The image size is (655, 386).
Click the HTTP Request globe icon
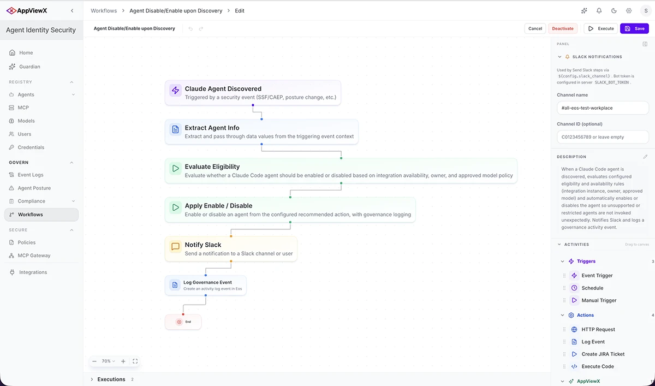574,330
